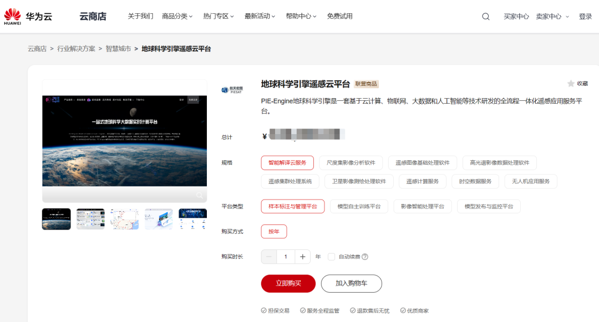Select fifth thumbnail with dark blue background
599x322 pixels.
[192, 219]
